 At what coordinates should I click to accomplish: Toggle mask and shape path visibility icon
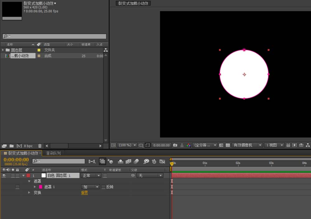click(148, 145)
